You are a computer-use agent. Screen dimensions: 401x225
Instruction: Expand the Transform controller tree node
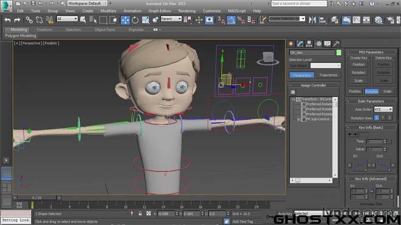tap(293, 99)
